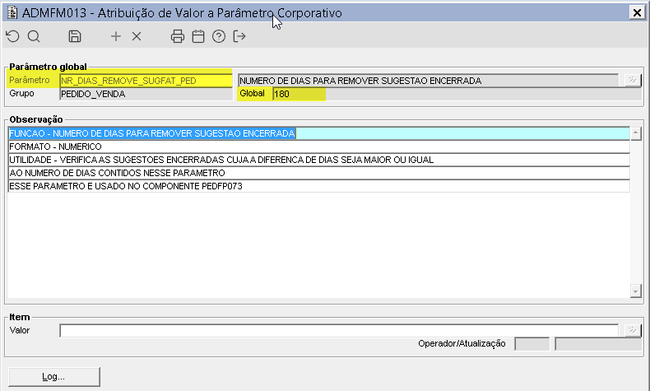This screenshot has width=650, height=391.
Task: Open help with question mark icon
Action: click(219, 36)
